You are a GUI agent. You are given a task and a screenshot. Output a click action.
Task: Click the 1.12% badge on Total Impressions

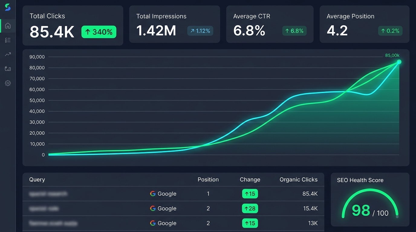200,31
